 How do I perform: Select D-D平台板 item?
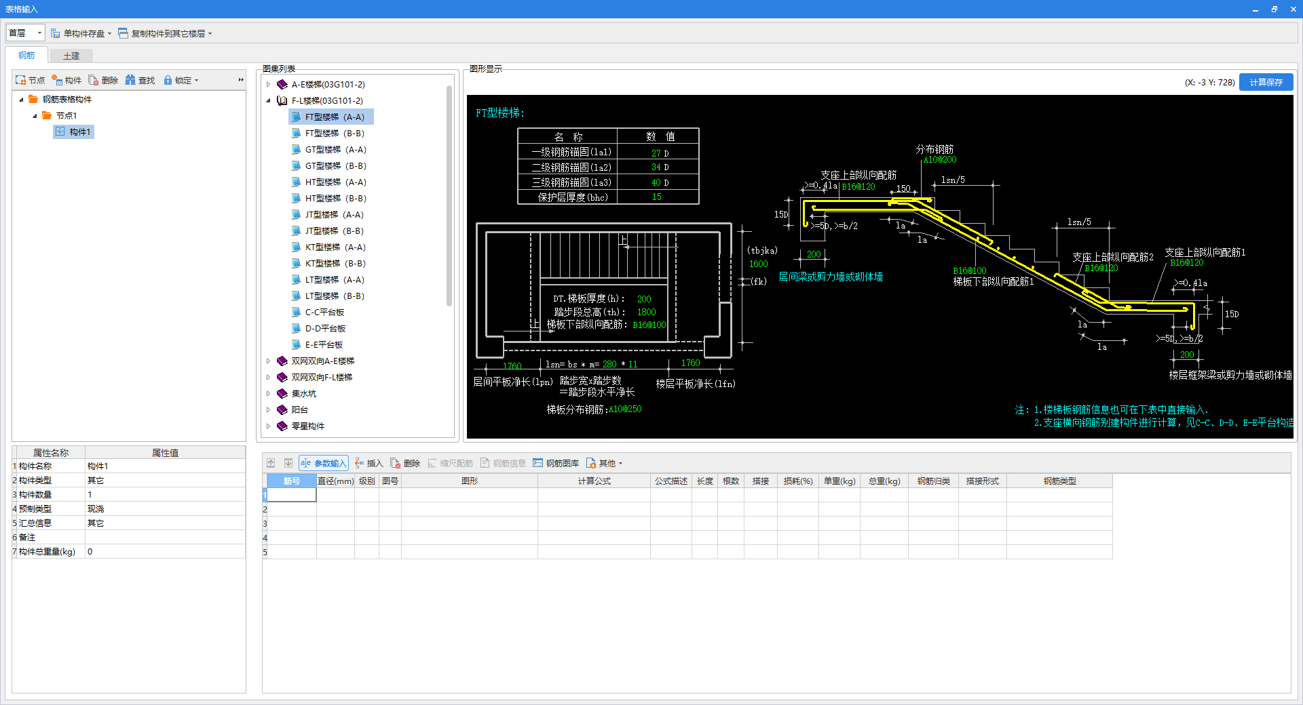tap(320, 329)
